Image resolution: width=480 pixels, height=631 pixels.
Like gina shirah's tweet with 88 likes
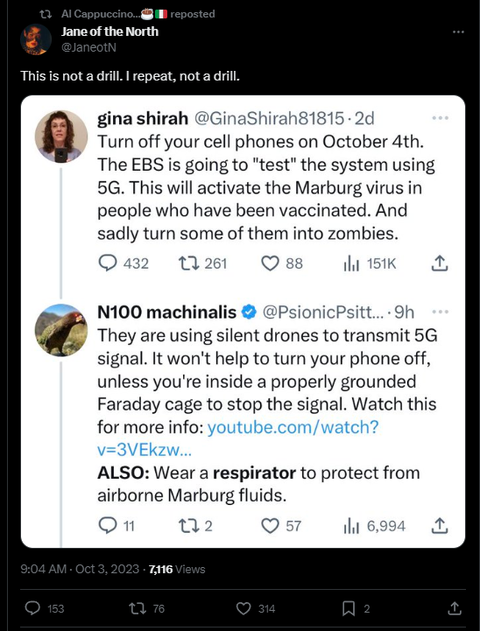[x=270, y=263]
